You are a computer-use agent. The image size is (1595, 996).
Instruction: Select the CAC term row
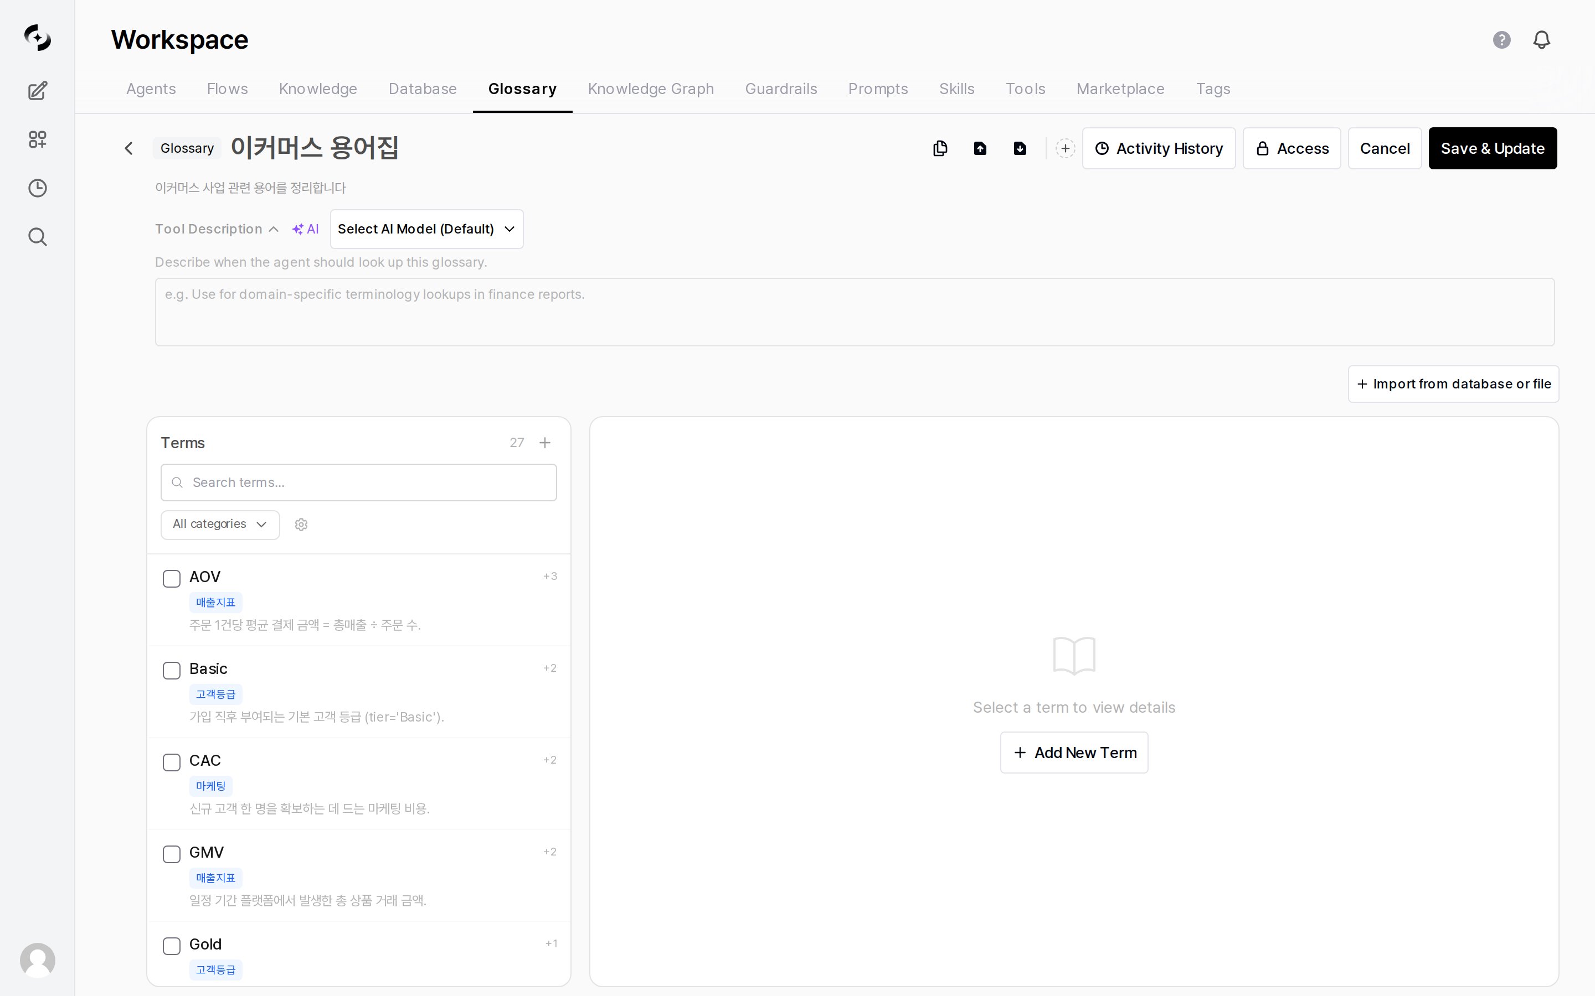(x=358, y=784)
